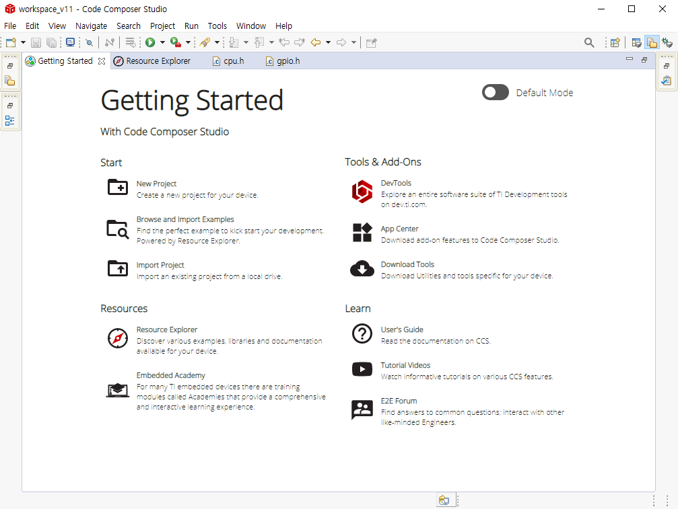This screenshot has height=509, width=678.
Task: Open the Window menu
Action: pos(250,26)
